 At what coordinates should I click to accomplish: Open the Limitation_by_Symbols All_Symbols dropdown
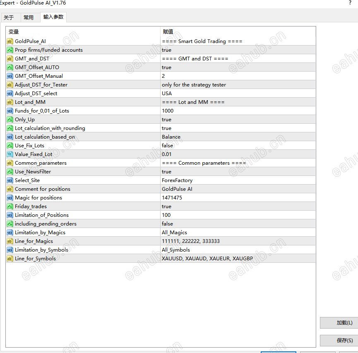click(x=238, y=250)
